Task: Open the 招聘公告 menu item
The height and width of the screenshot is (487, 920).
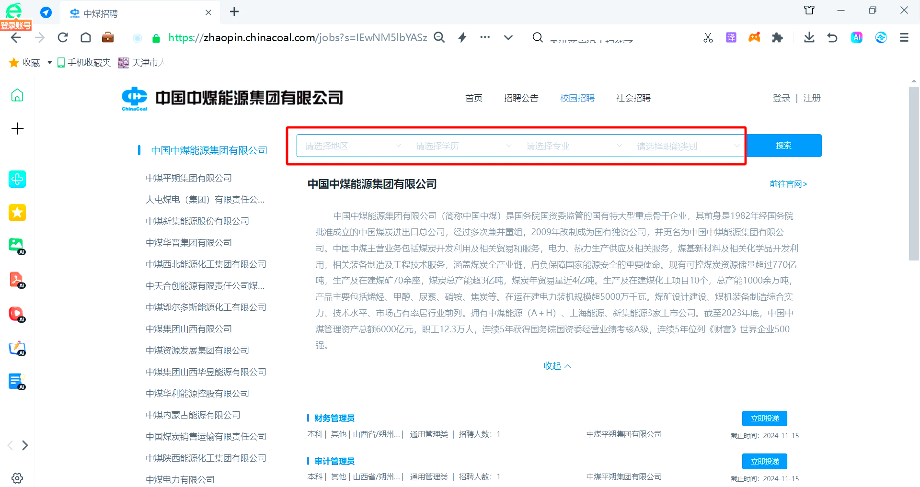Action: pos(522,98)
